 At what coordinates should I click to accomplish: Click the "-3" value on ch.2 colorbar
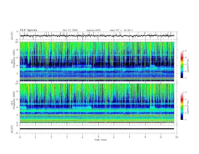tap(185, 92)
